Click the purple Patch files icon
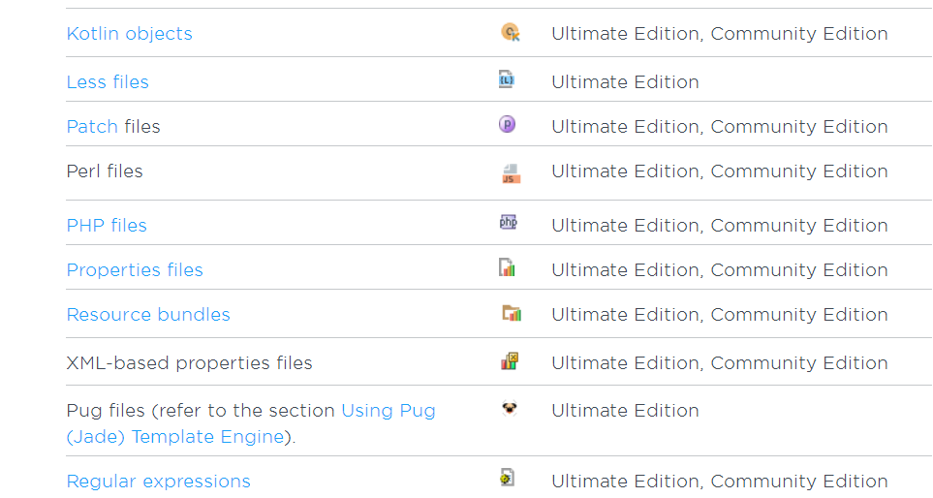Viewport: 933px width, 498px height. [507, 124]
